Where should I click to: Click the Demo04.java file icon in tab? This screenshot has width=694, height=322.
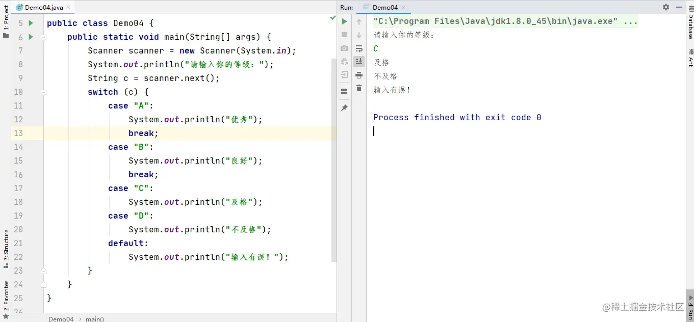[19, 7]
